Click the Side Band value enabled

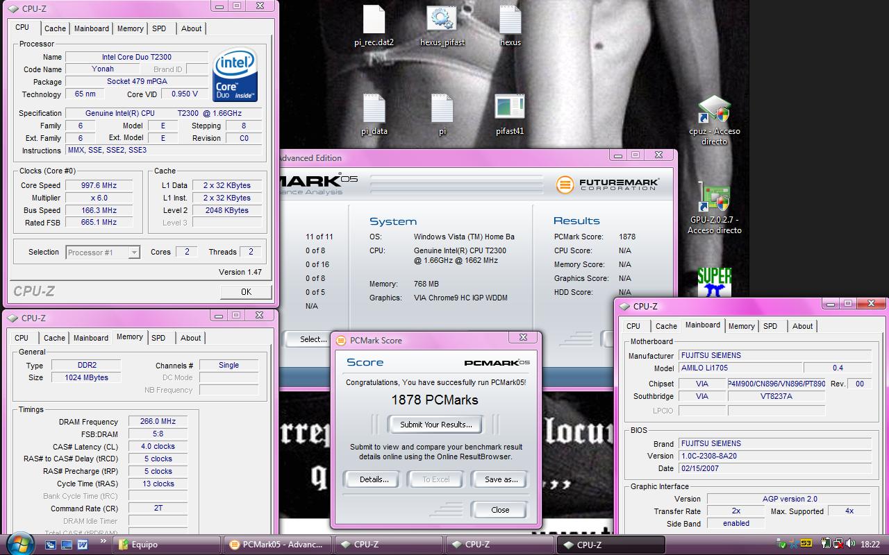pyautogui.click(x=736, y=523)
